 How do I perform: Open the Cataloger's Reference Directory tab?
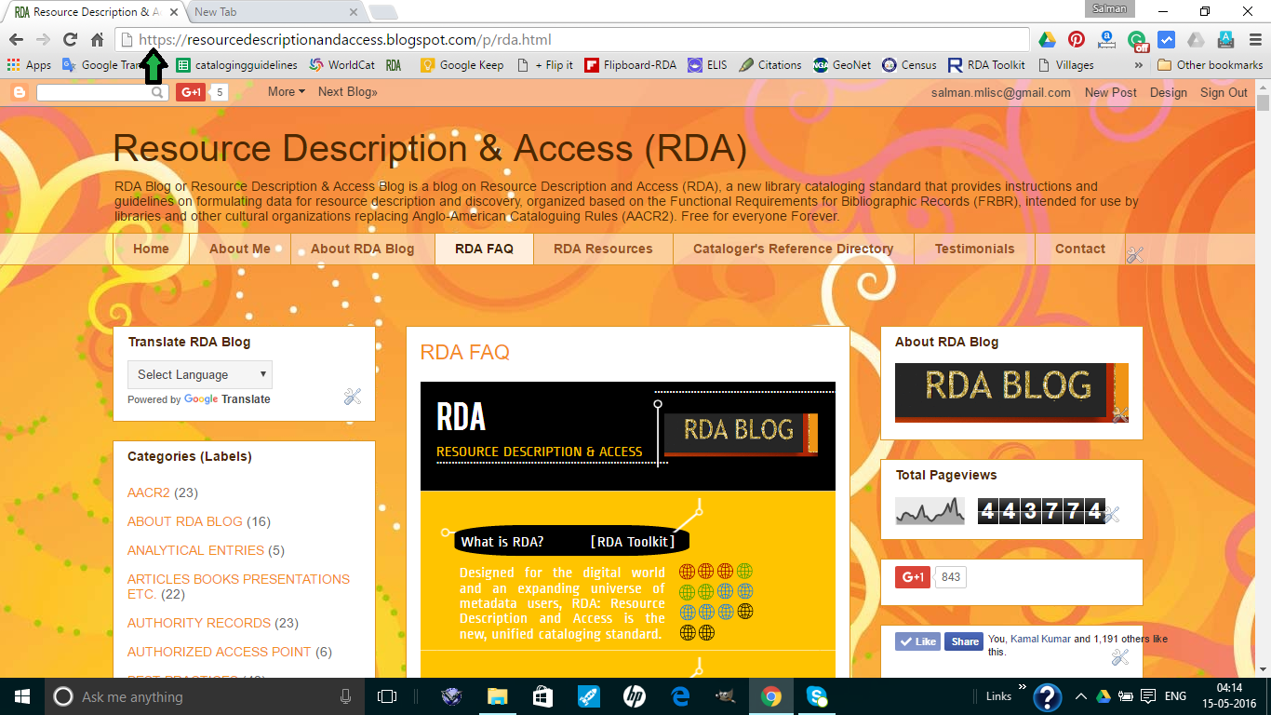coord(793,249)
